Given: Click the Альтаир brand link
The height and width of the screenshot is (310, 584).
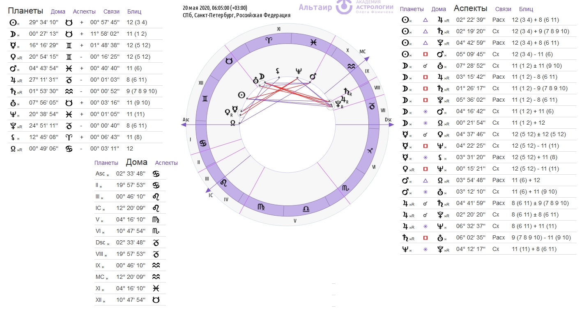Looking at the screenshot, I should coord(315,7).
